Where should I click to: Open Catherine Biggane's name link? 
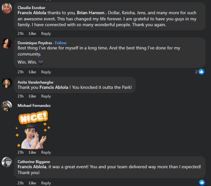coord(34,162)
